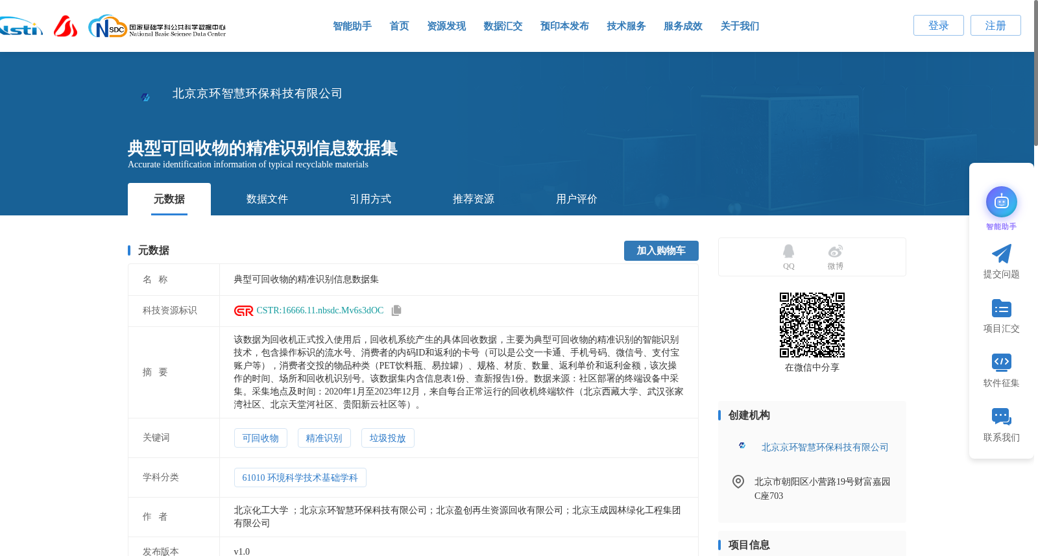Click the address text 北京市朝阳区小营路19号

pos(822,489)
